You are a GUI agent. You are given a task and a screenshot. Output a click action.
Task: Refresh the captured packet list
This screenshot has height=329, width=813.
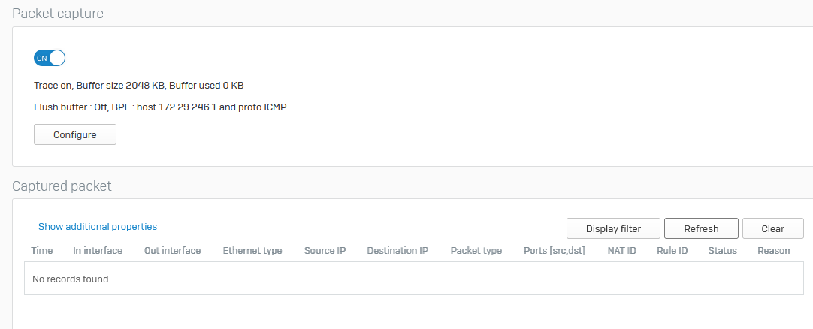[701, 228]
